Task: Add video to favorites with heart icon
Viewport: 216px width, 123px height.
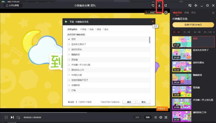Action: point(153,5)
